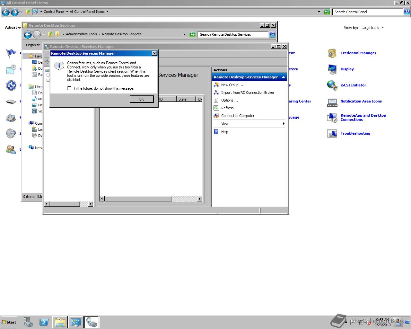The height and width of the screenshot is (329, 411).
Task: Click the Search Remote Desktop Services field
Action: (233, 34)
